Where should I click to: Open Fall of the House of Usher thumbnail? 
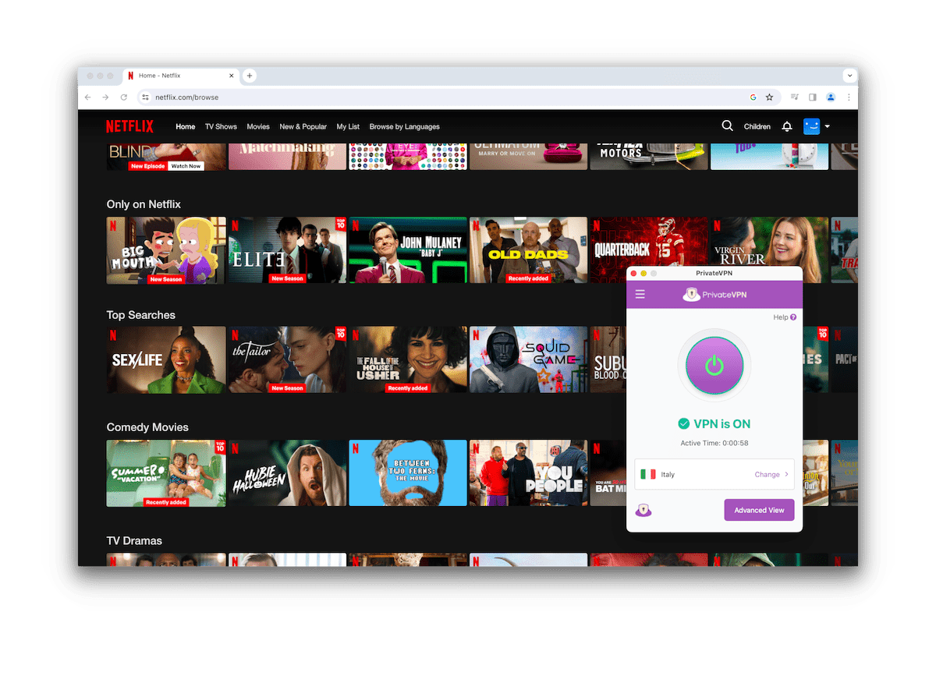[x=408, y=359]
